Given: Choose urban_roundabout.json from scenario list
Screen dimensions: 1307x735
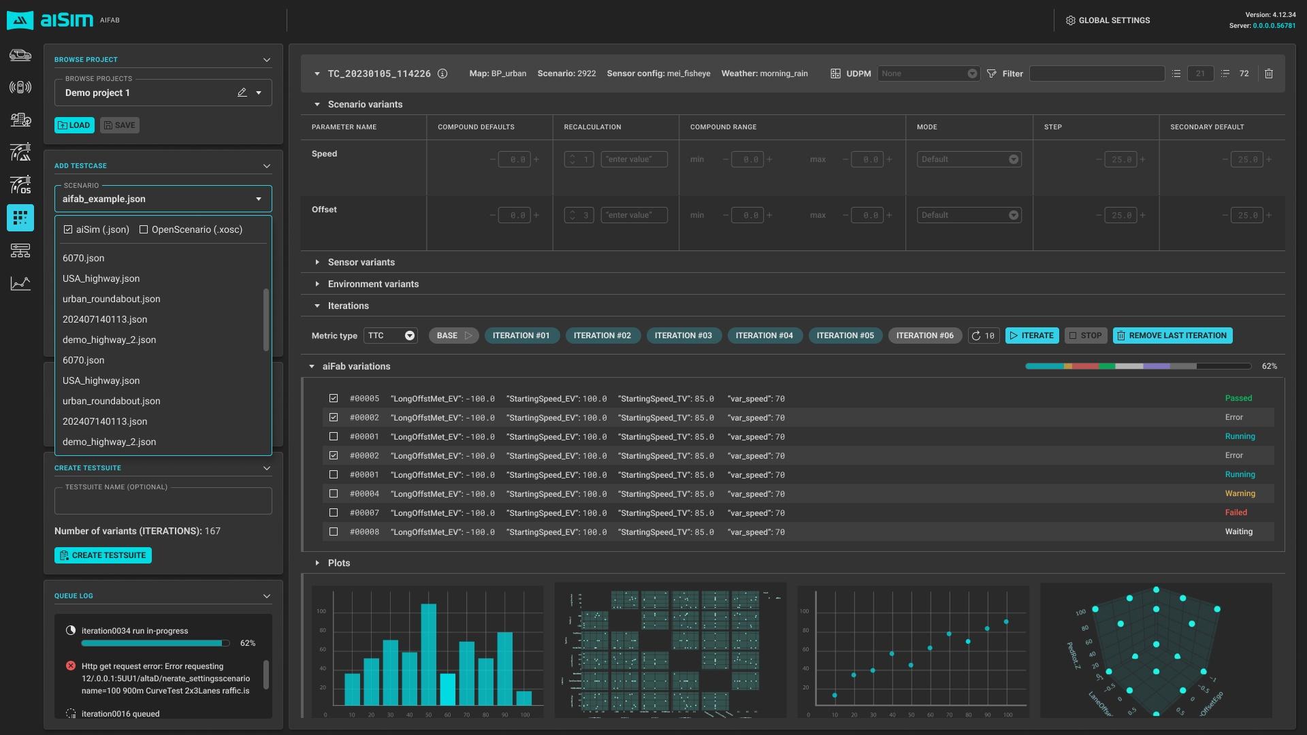Looking at the screenshot, I should [112, 299].
